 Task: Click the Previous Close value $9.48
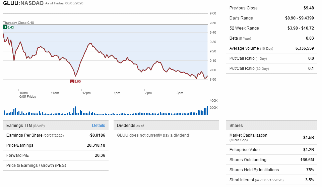tap(309, 8)
